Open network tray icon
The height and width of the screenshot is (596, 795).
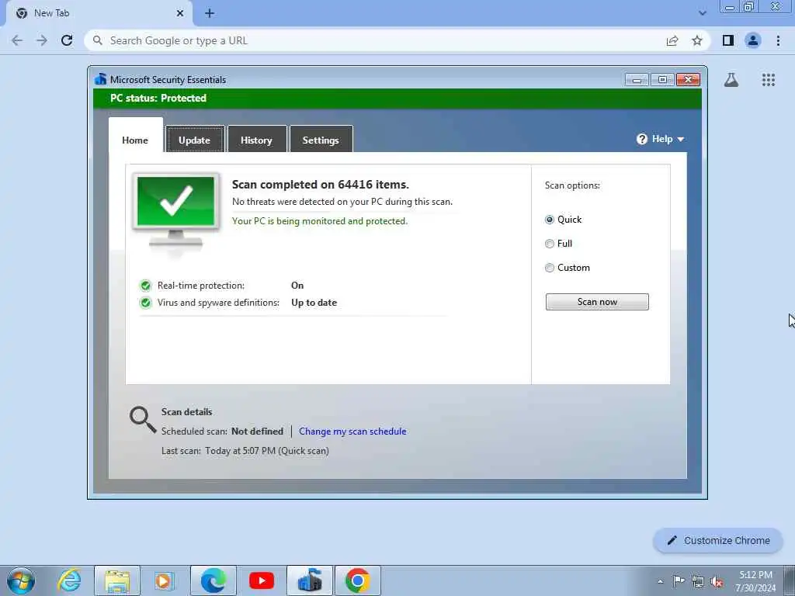698,581
